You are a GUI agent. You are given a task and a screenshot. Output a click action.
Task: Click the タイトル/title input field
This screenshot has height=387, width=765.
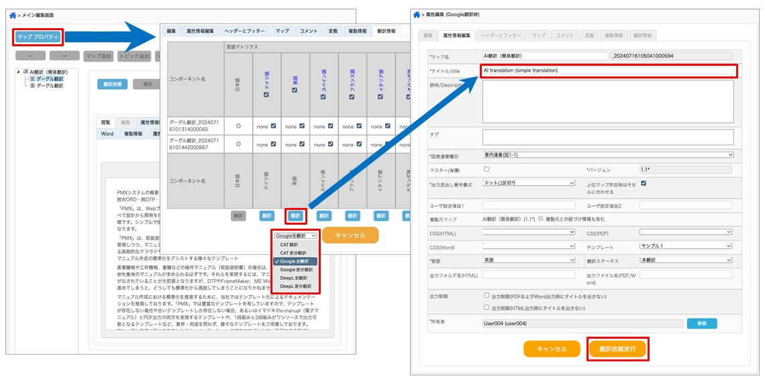point(608,70)
